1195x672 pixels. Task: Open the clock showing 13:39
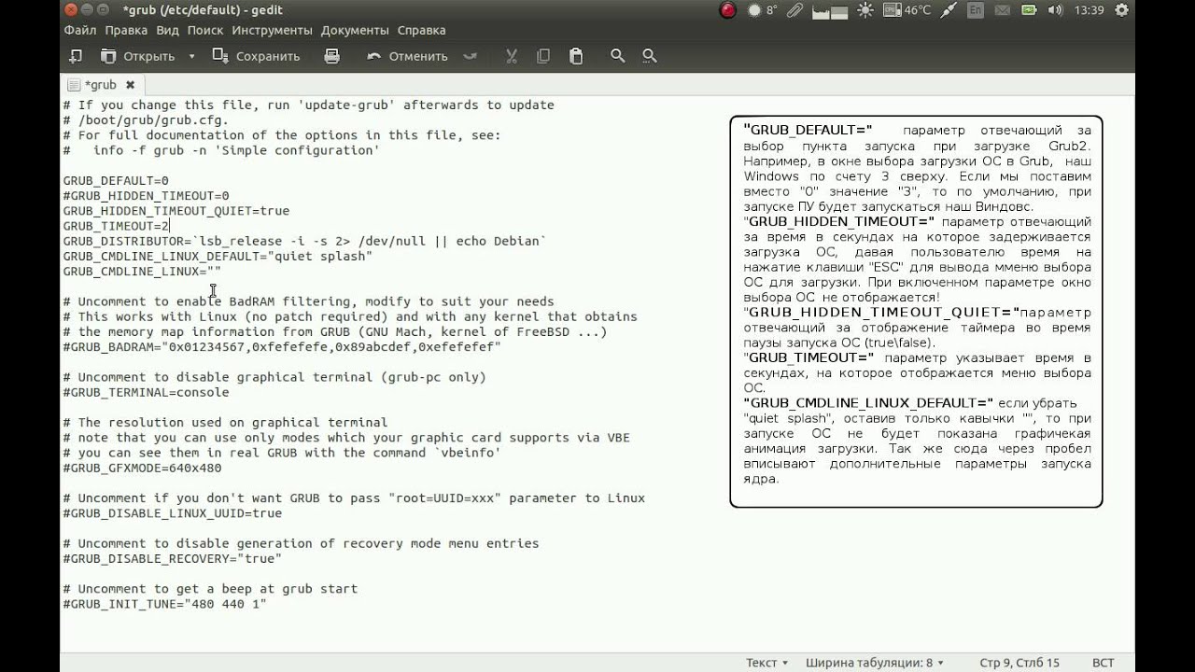pyautogui.click(x=1089, y=10)
